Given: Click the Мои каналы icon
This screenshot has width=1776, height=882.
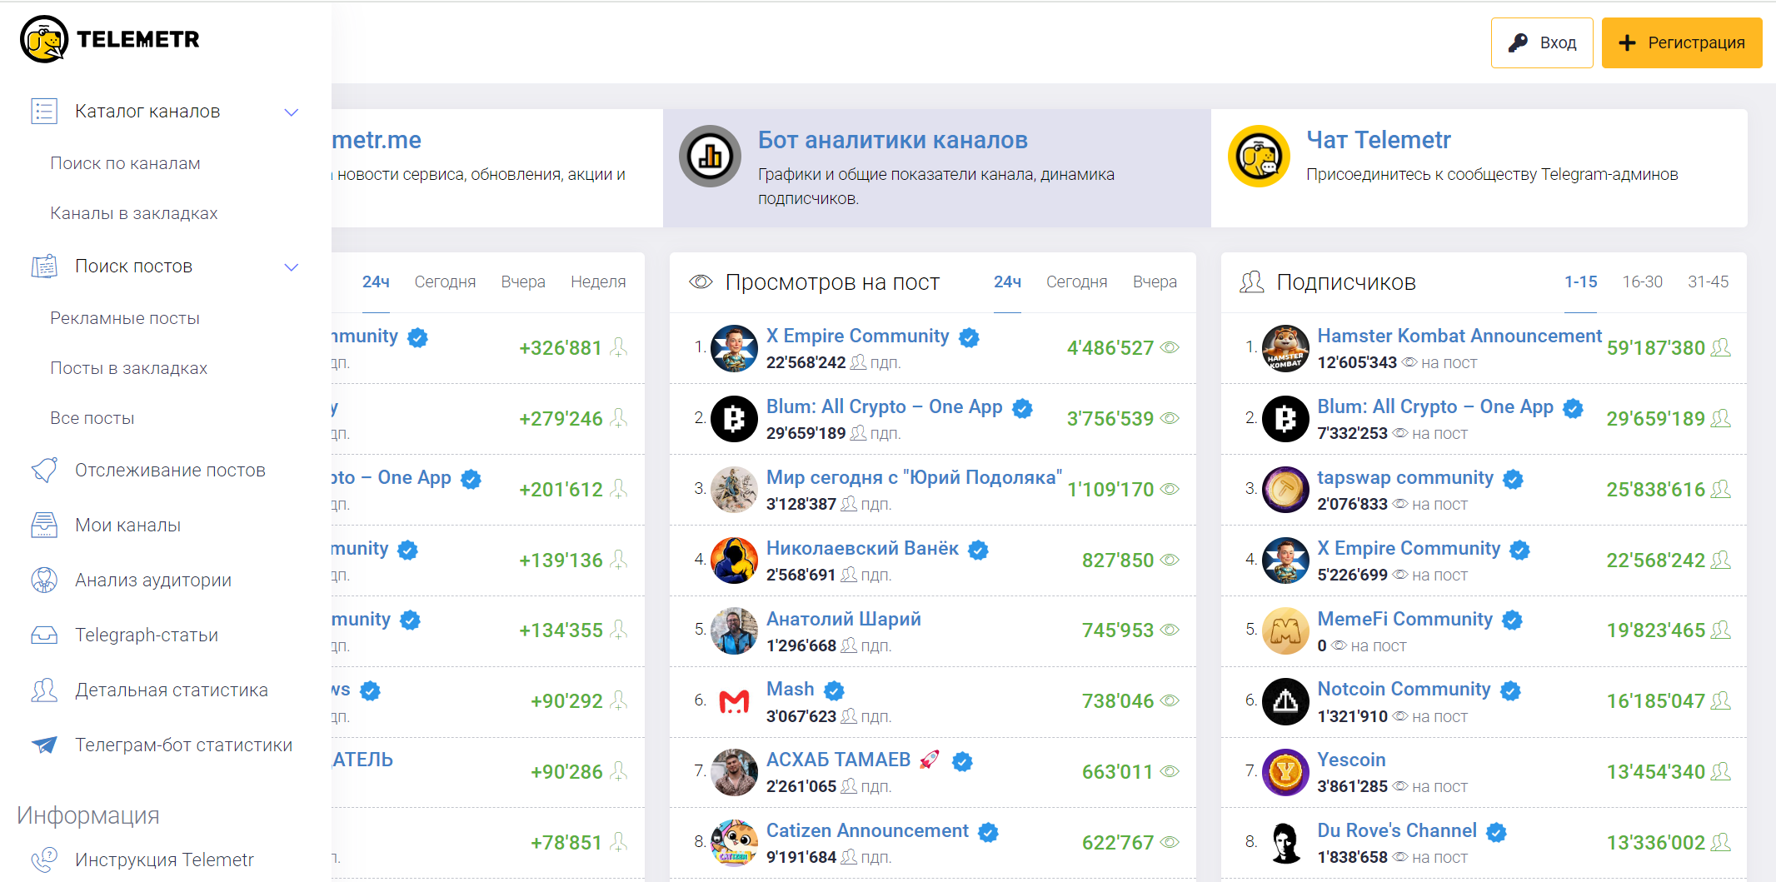Looking at the screenshot, I should point(44,525).
